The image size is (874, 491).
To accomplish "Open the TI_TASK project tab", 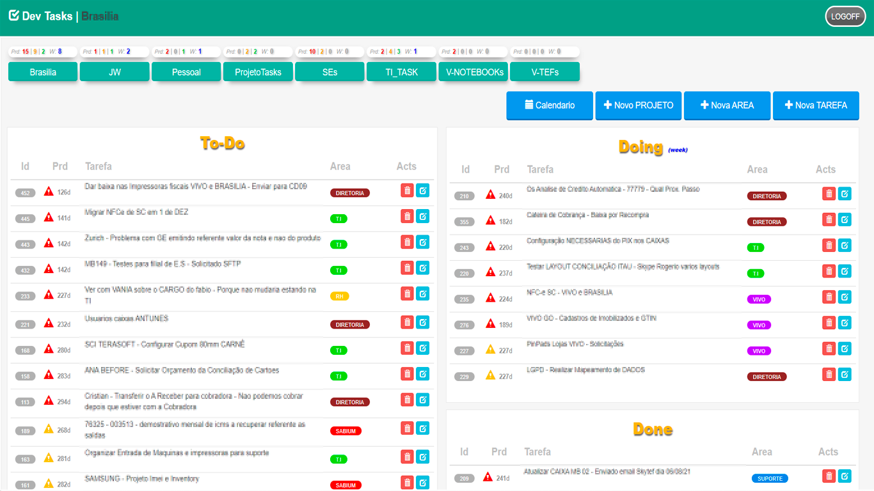I will click(401, 72).
